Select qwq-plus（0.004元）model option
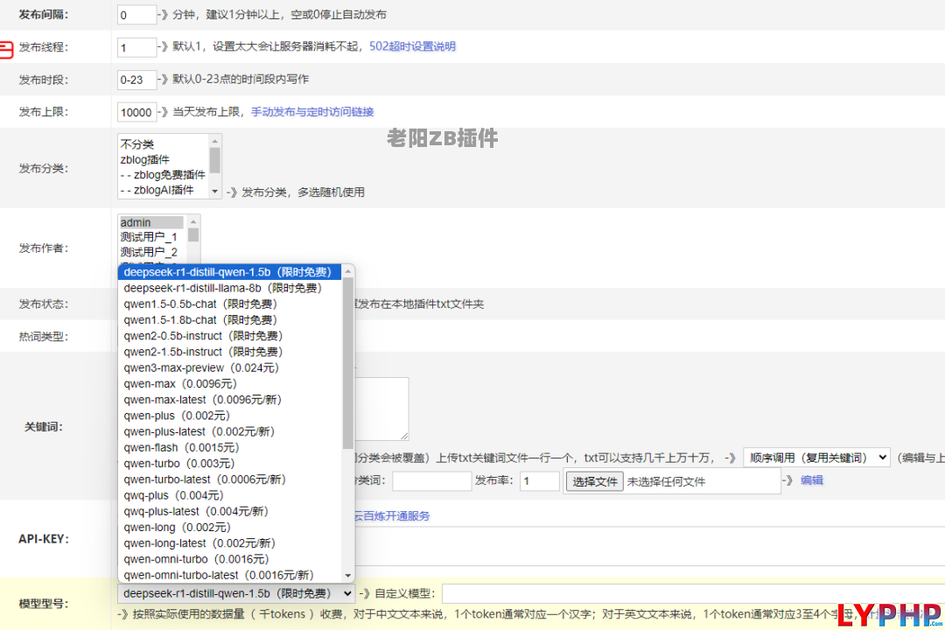This screenshot has height=630, width=945. tap(230, 495)
